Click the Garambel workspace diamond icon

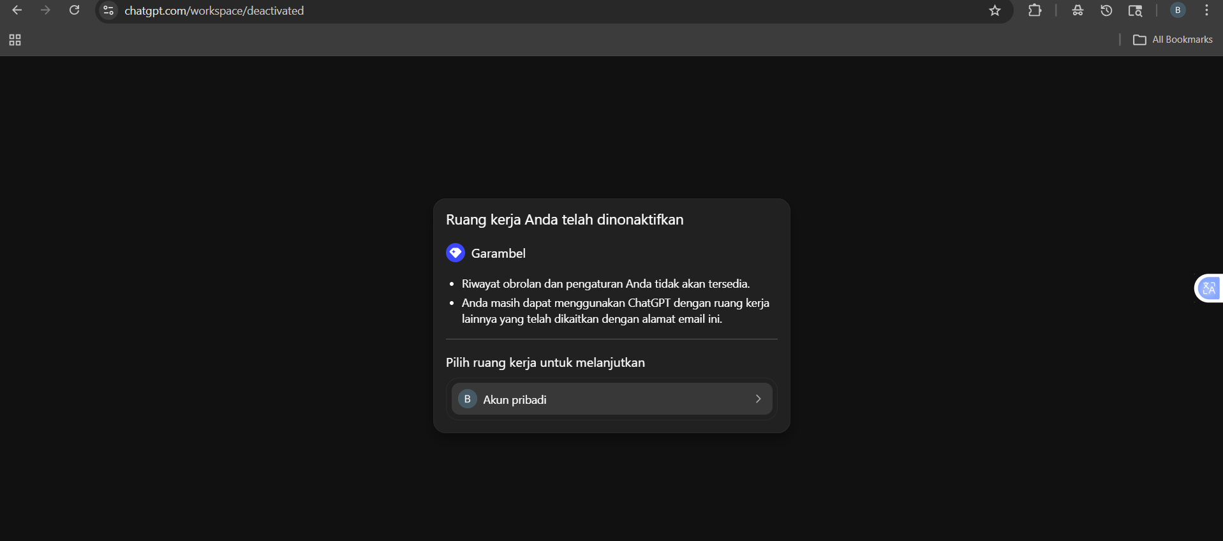[x=456, y=253]
